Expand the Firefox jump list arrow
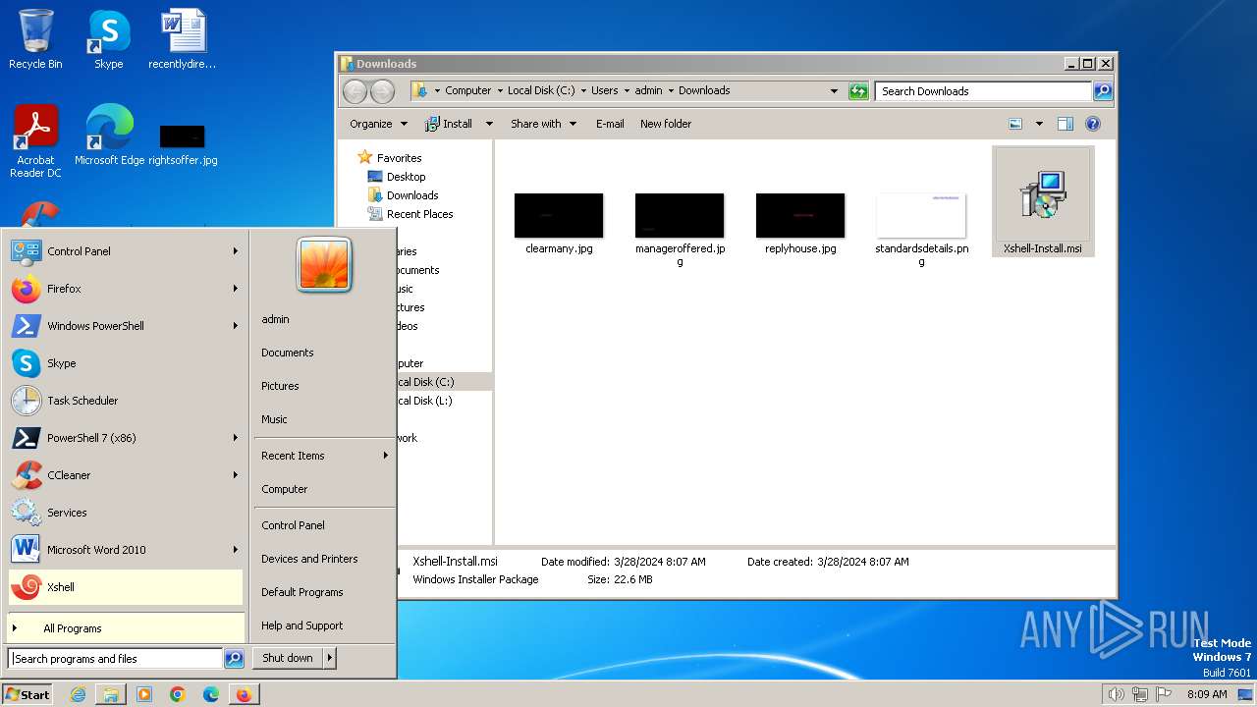Viewport: 1257px width, 707px height. tap(236, 289)
